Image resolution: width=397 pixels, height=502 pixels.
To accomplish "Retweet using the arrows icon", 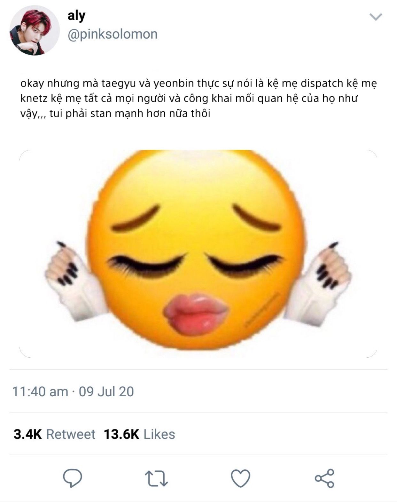I will (x=156, y=478).
